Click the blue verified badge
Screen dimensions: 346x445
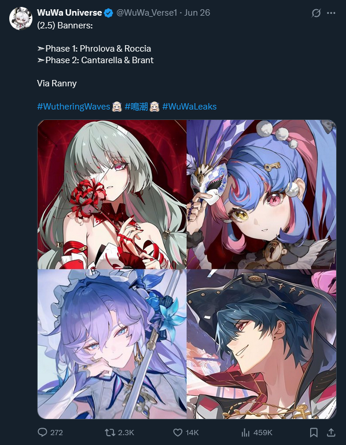[109, 13]
